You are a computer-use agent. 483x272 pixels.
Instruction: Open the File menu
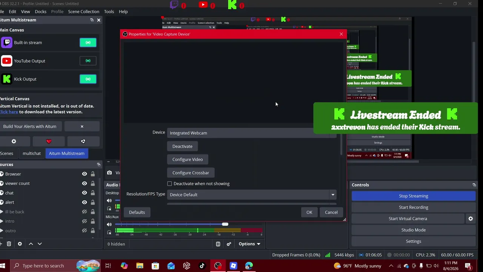point(2,12)
